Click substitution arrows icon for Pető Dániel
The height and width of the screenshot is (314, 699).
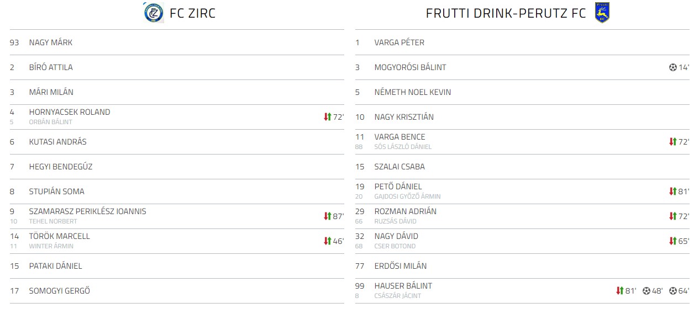(672, 191)
